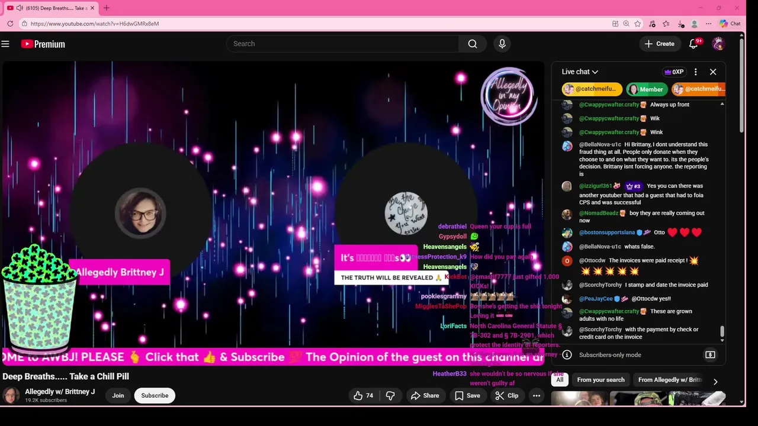Open browser apps available icon
The height and width of the screenshot is (426, 758).
click(615, 24)
